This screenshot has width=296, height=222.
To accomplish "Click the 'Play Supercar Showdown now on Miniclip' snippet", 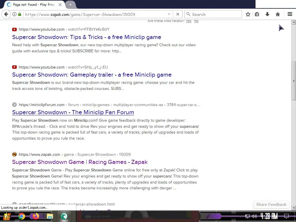I will [x=106, y=129].
